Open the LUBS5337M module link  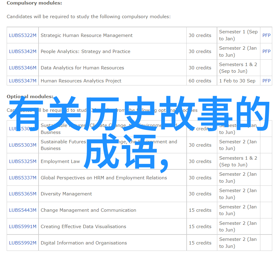tap(22, 178)
